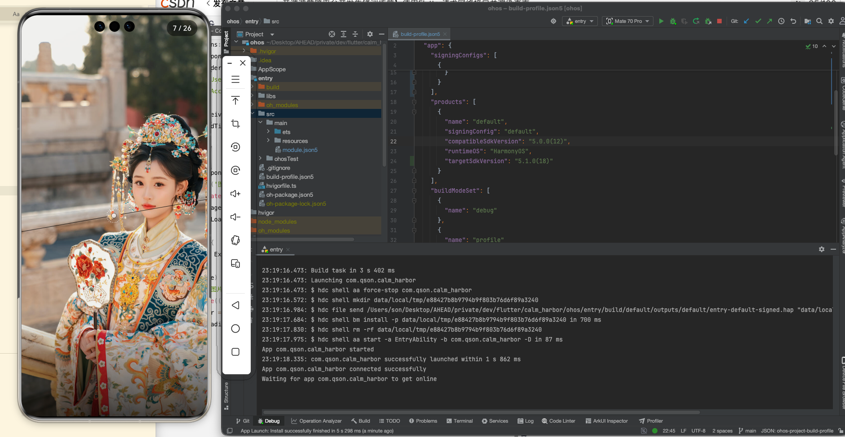
Task: Click the green reload/hot-restart icon in toolbar
Action: 696,21
